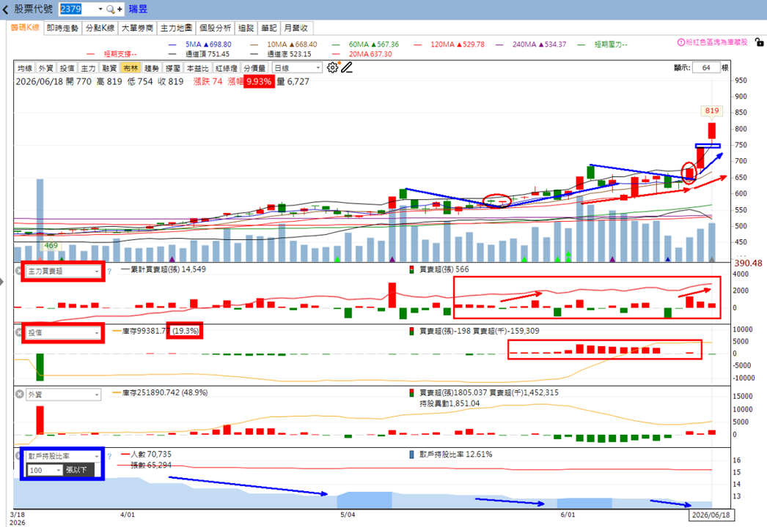Toggle the 撐壓 overlay button

point(172,68)
